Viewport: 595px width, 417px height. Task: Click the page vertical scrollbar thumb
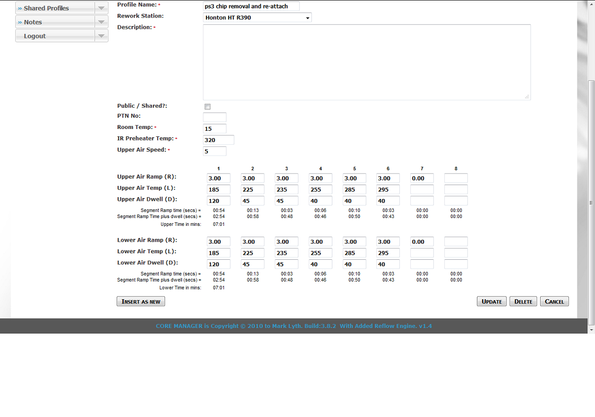coord(591,203)
